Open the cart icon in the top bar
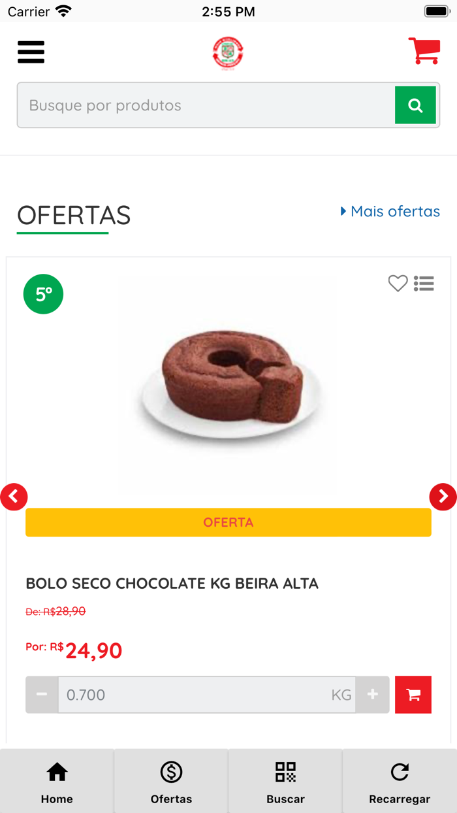Viewport: 457px width, 813px height. pyautogui.click(x=424, y=51)
